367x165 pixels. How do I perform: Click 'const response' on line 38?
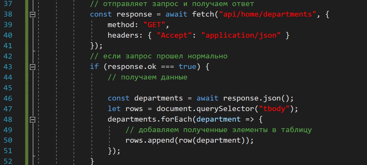(x=121, y=14)
